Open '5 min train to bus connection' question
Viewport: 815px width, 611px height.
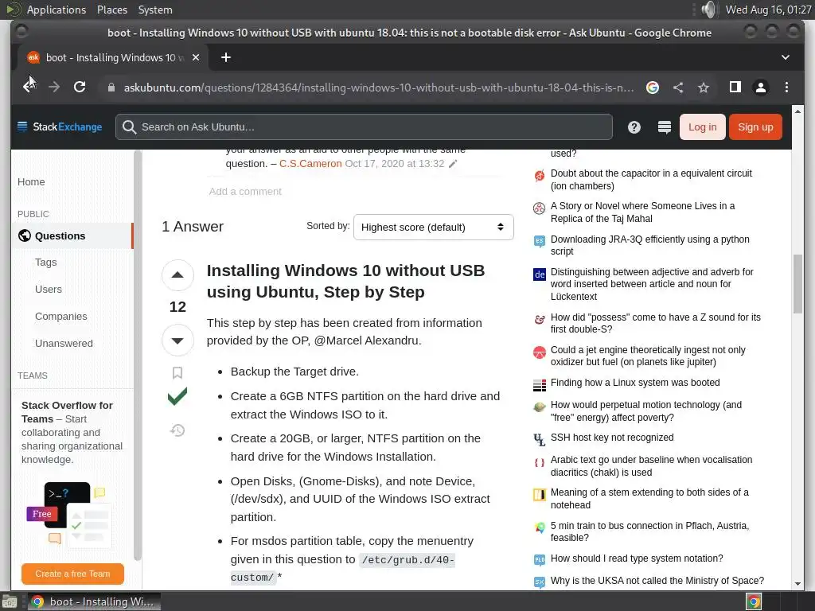pos(649,531)
